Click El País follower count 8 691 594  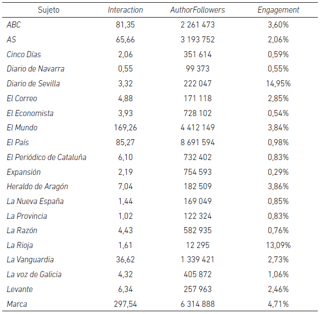click(198, 142)
